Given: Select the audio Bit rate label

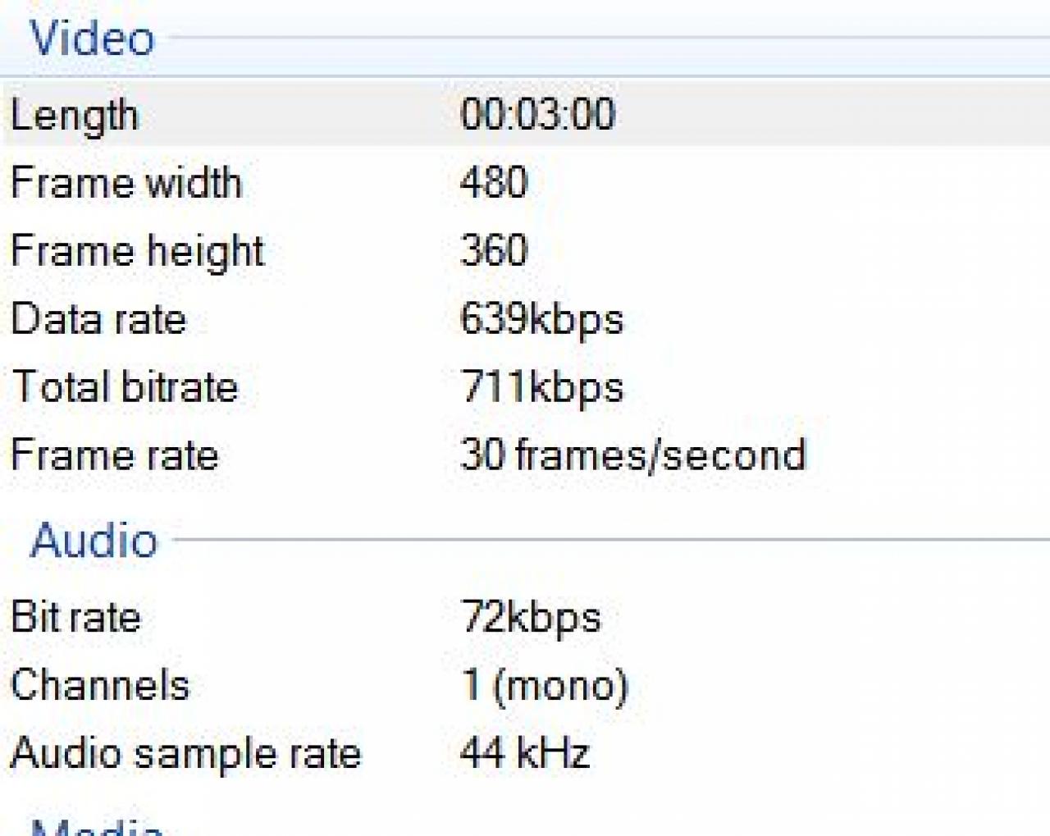Looking at the screenshot, I should [x=75, y=617].
